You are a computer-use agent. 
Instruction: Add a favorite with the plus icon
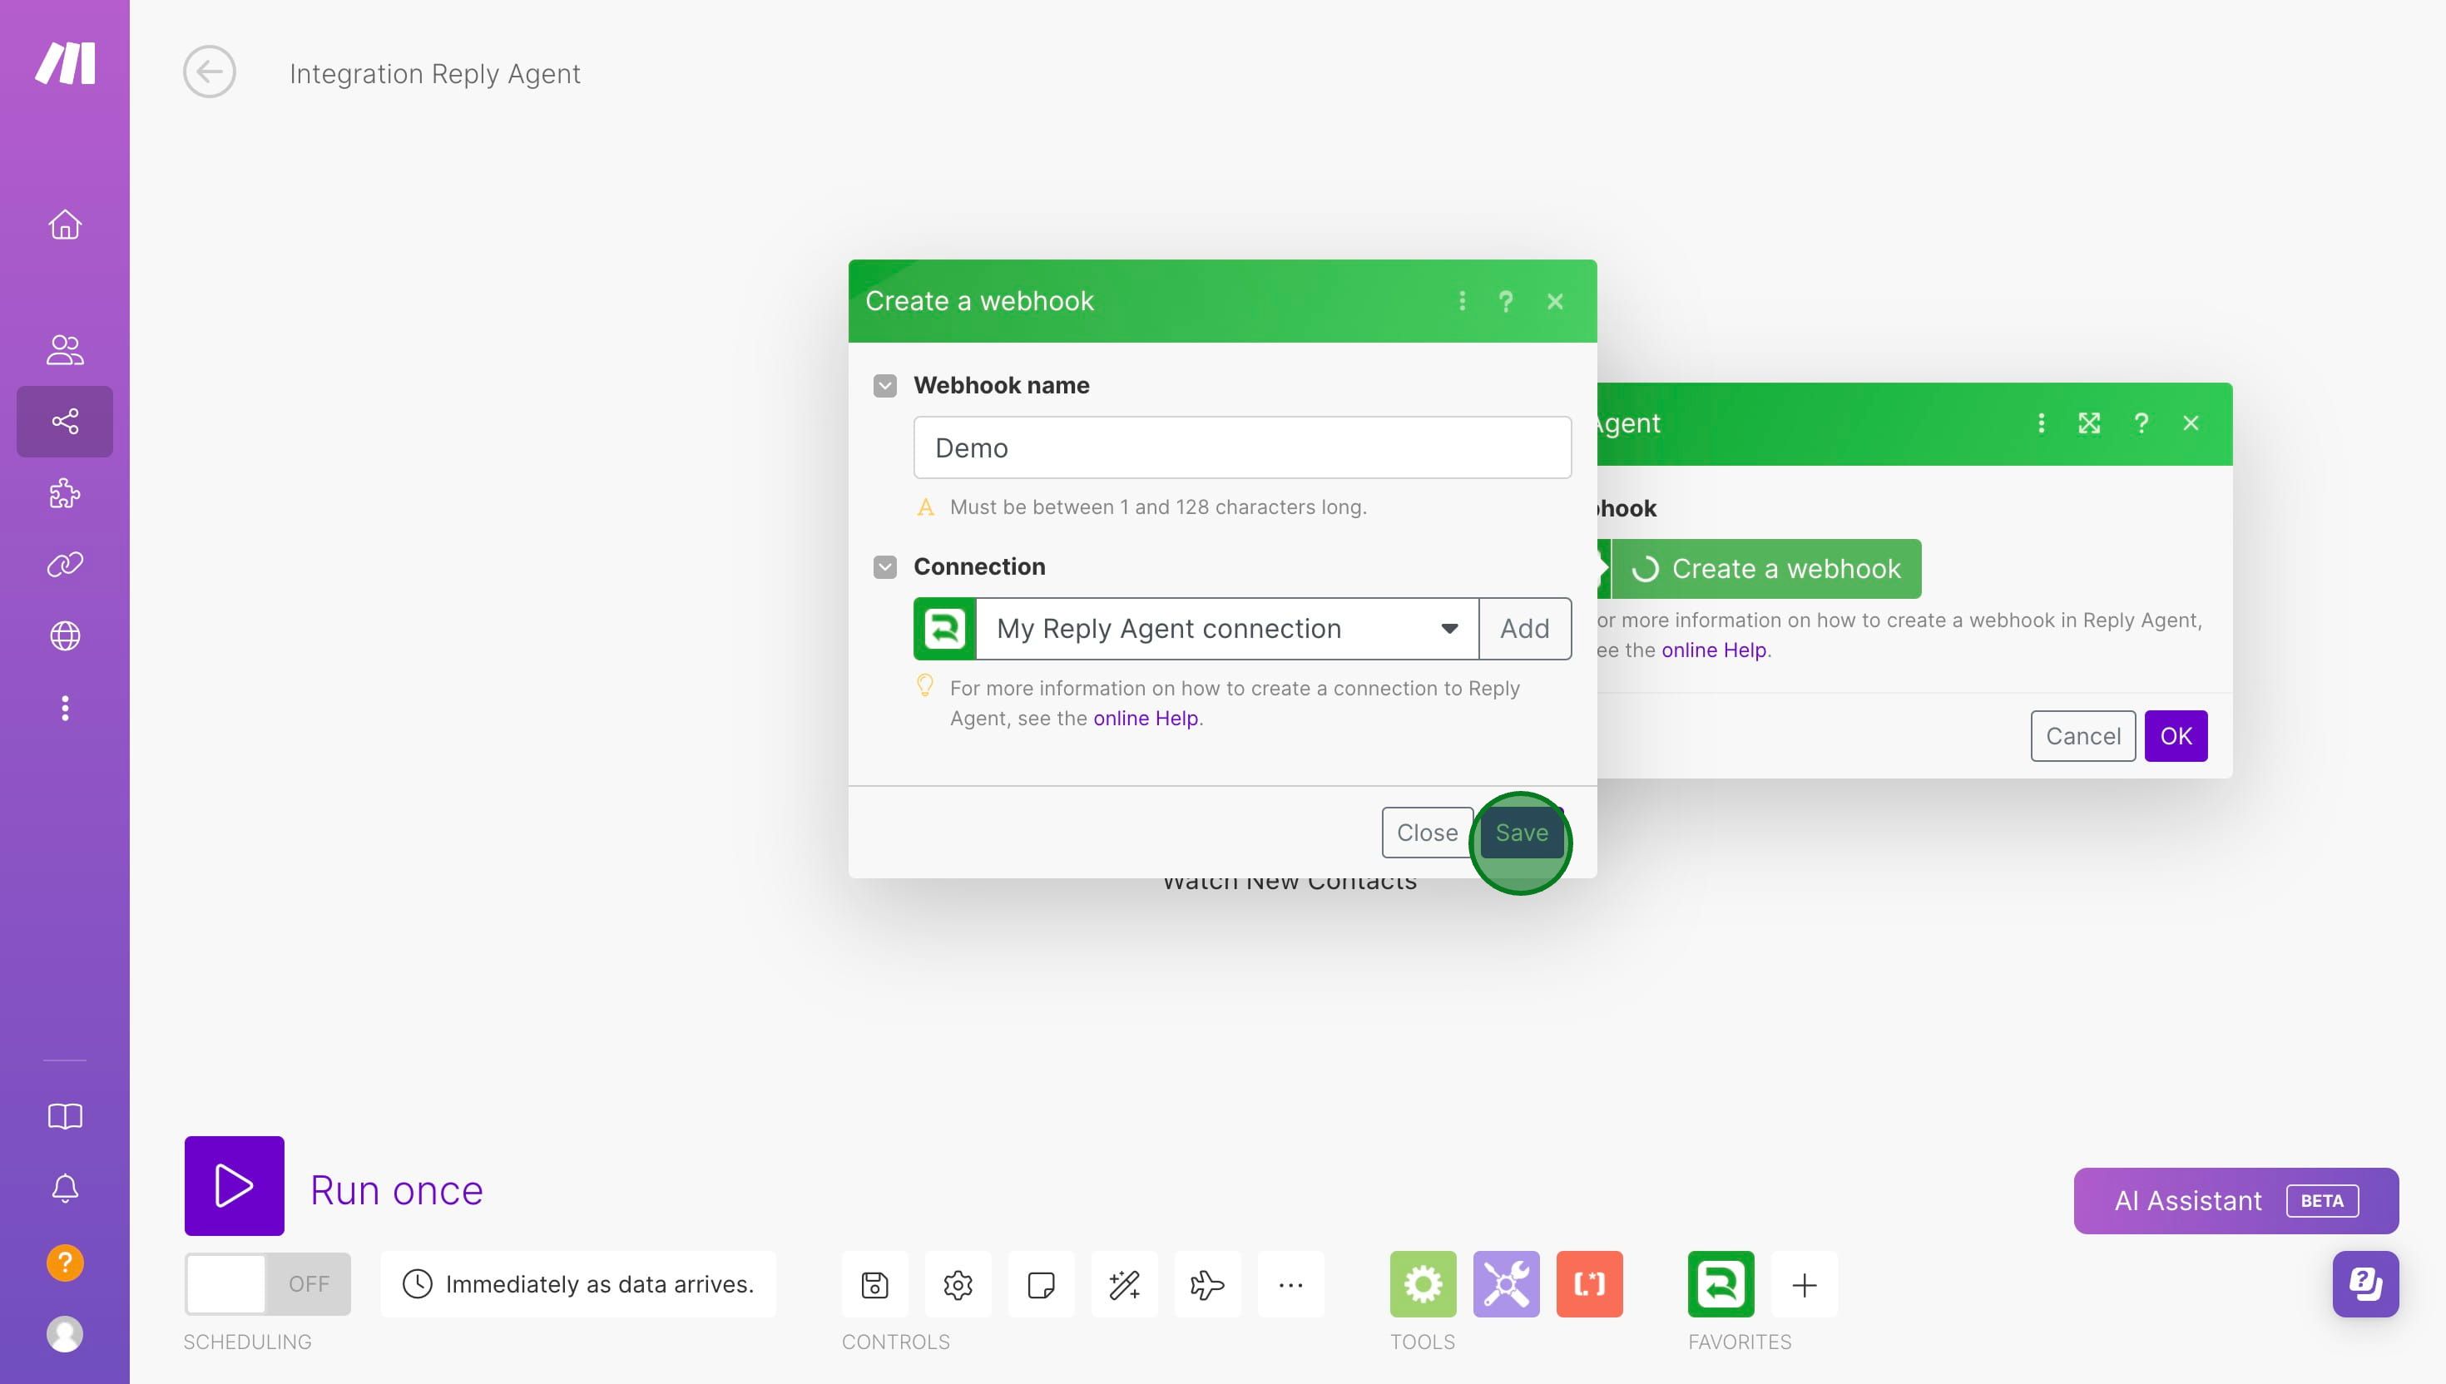pyautogui.click(x=1805, y=1285)
